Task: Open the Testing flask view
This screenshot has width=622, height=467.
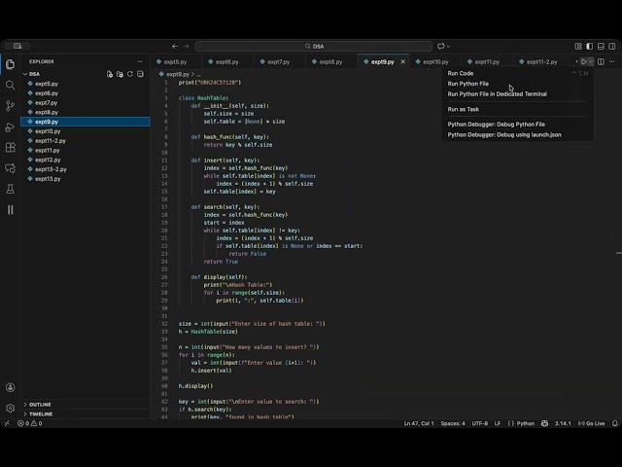Action: click(x=11, y=189)
